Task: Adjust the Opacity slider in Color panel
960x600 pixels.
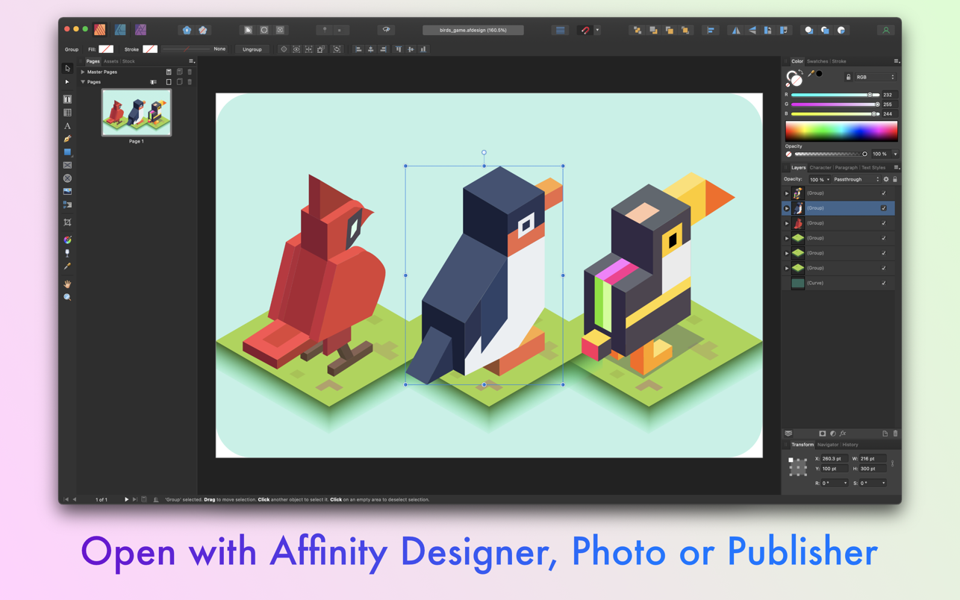Action: coord(831,154)
